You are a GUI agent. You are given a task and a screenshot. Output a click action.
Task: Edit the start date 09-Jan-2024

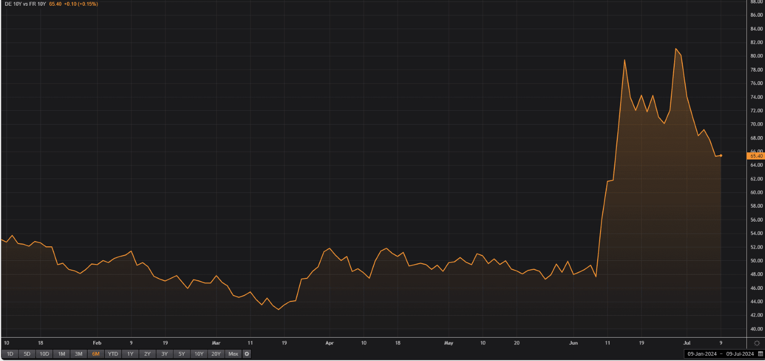pyautogui.click(x=702, y=354)
